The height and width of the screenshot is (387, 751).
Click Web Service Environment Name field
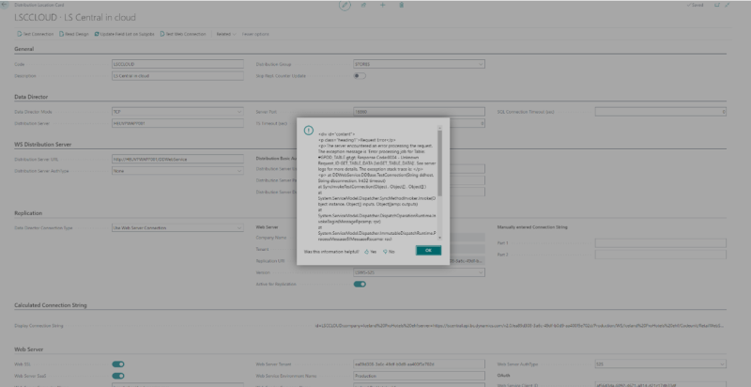click(x=419, y=376)
